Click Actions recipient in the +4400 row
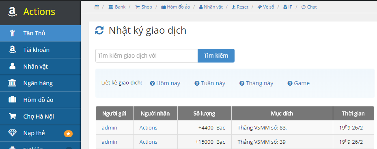Screen dimensions: 377x149 149,127
